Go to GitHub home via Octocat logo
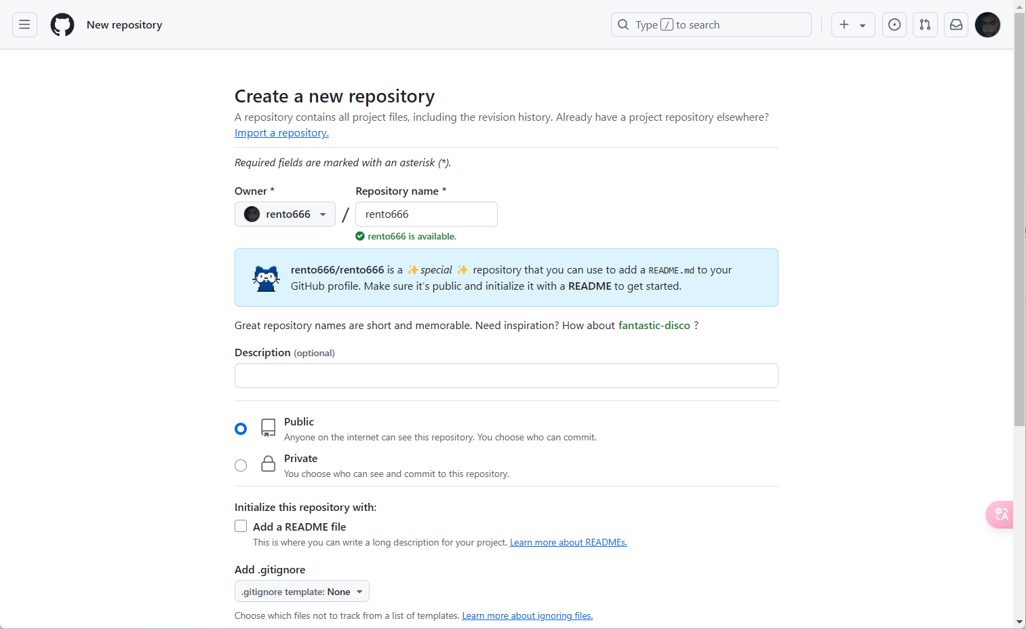This screenshot has width=1026, height=629. [x=62, y=25]
